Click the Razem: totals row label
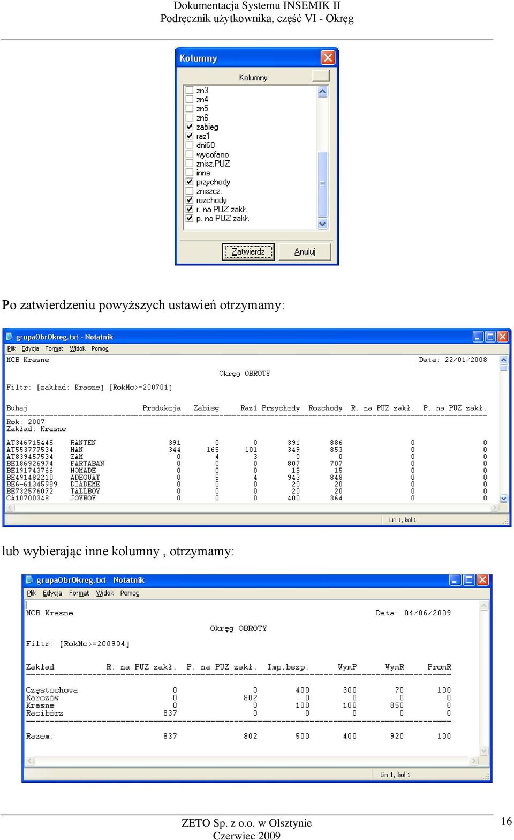Image resolution: width=514 pixels, height=840 pixels. (x=40, y=736)
